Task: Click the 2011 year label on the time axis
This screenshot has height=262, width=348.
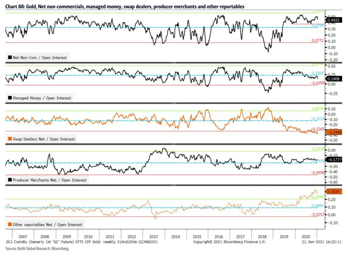Action: click(x=110, y=237)
